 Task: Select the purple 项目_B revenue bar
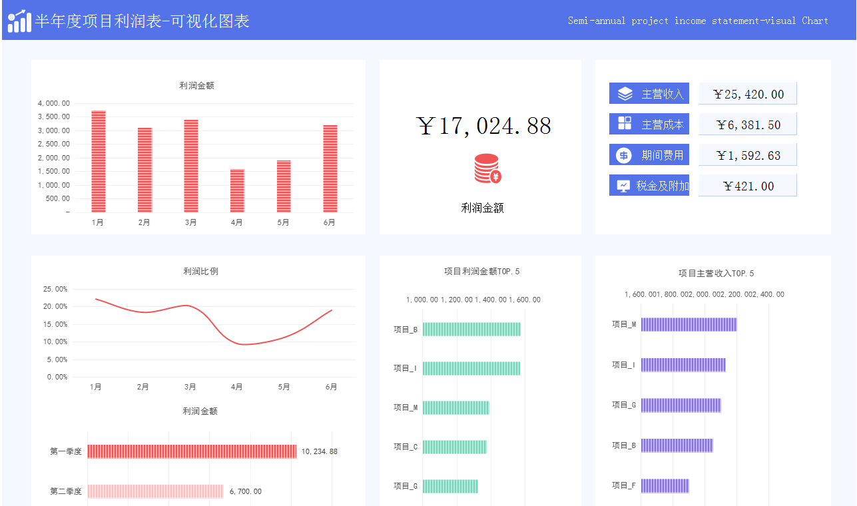[677, 445]
